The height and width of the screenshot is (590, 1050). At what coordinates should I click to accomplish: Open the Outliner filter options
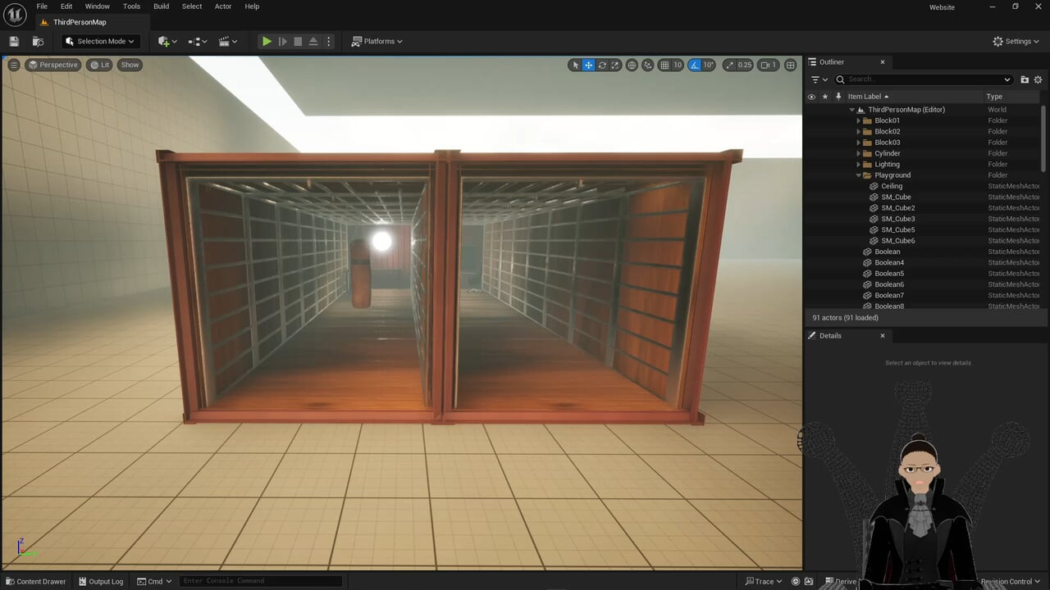pyautogui.click(x=819, y=79)
